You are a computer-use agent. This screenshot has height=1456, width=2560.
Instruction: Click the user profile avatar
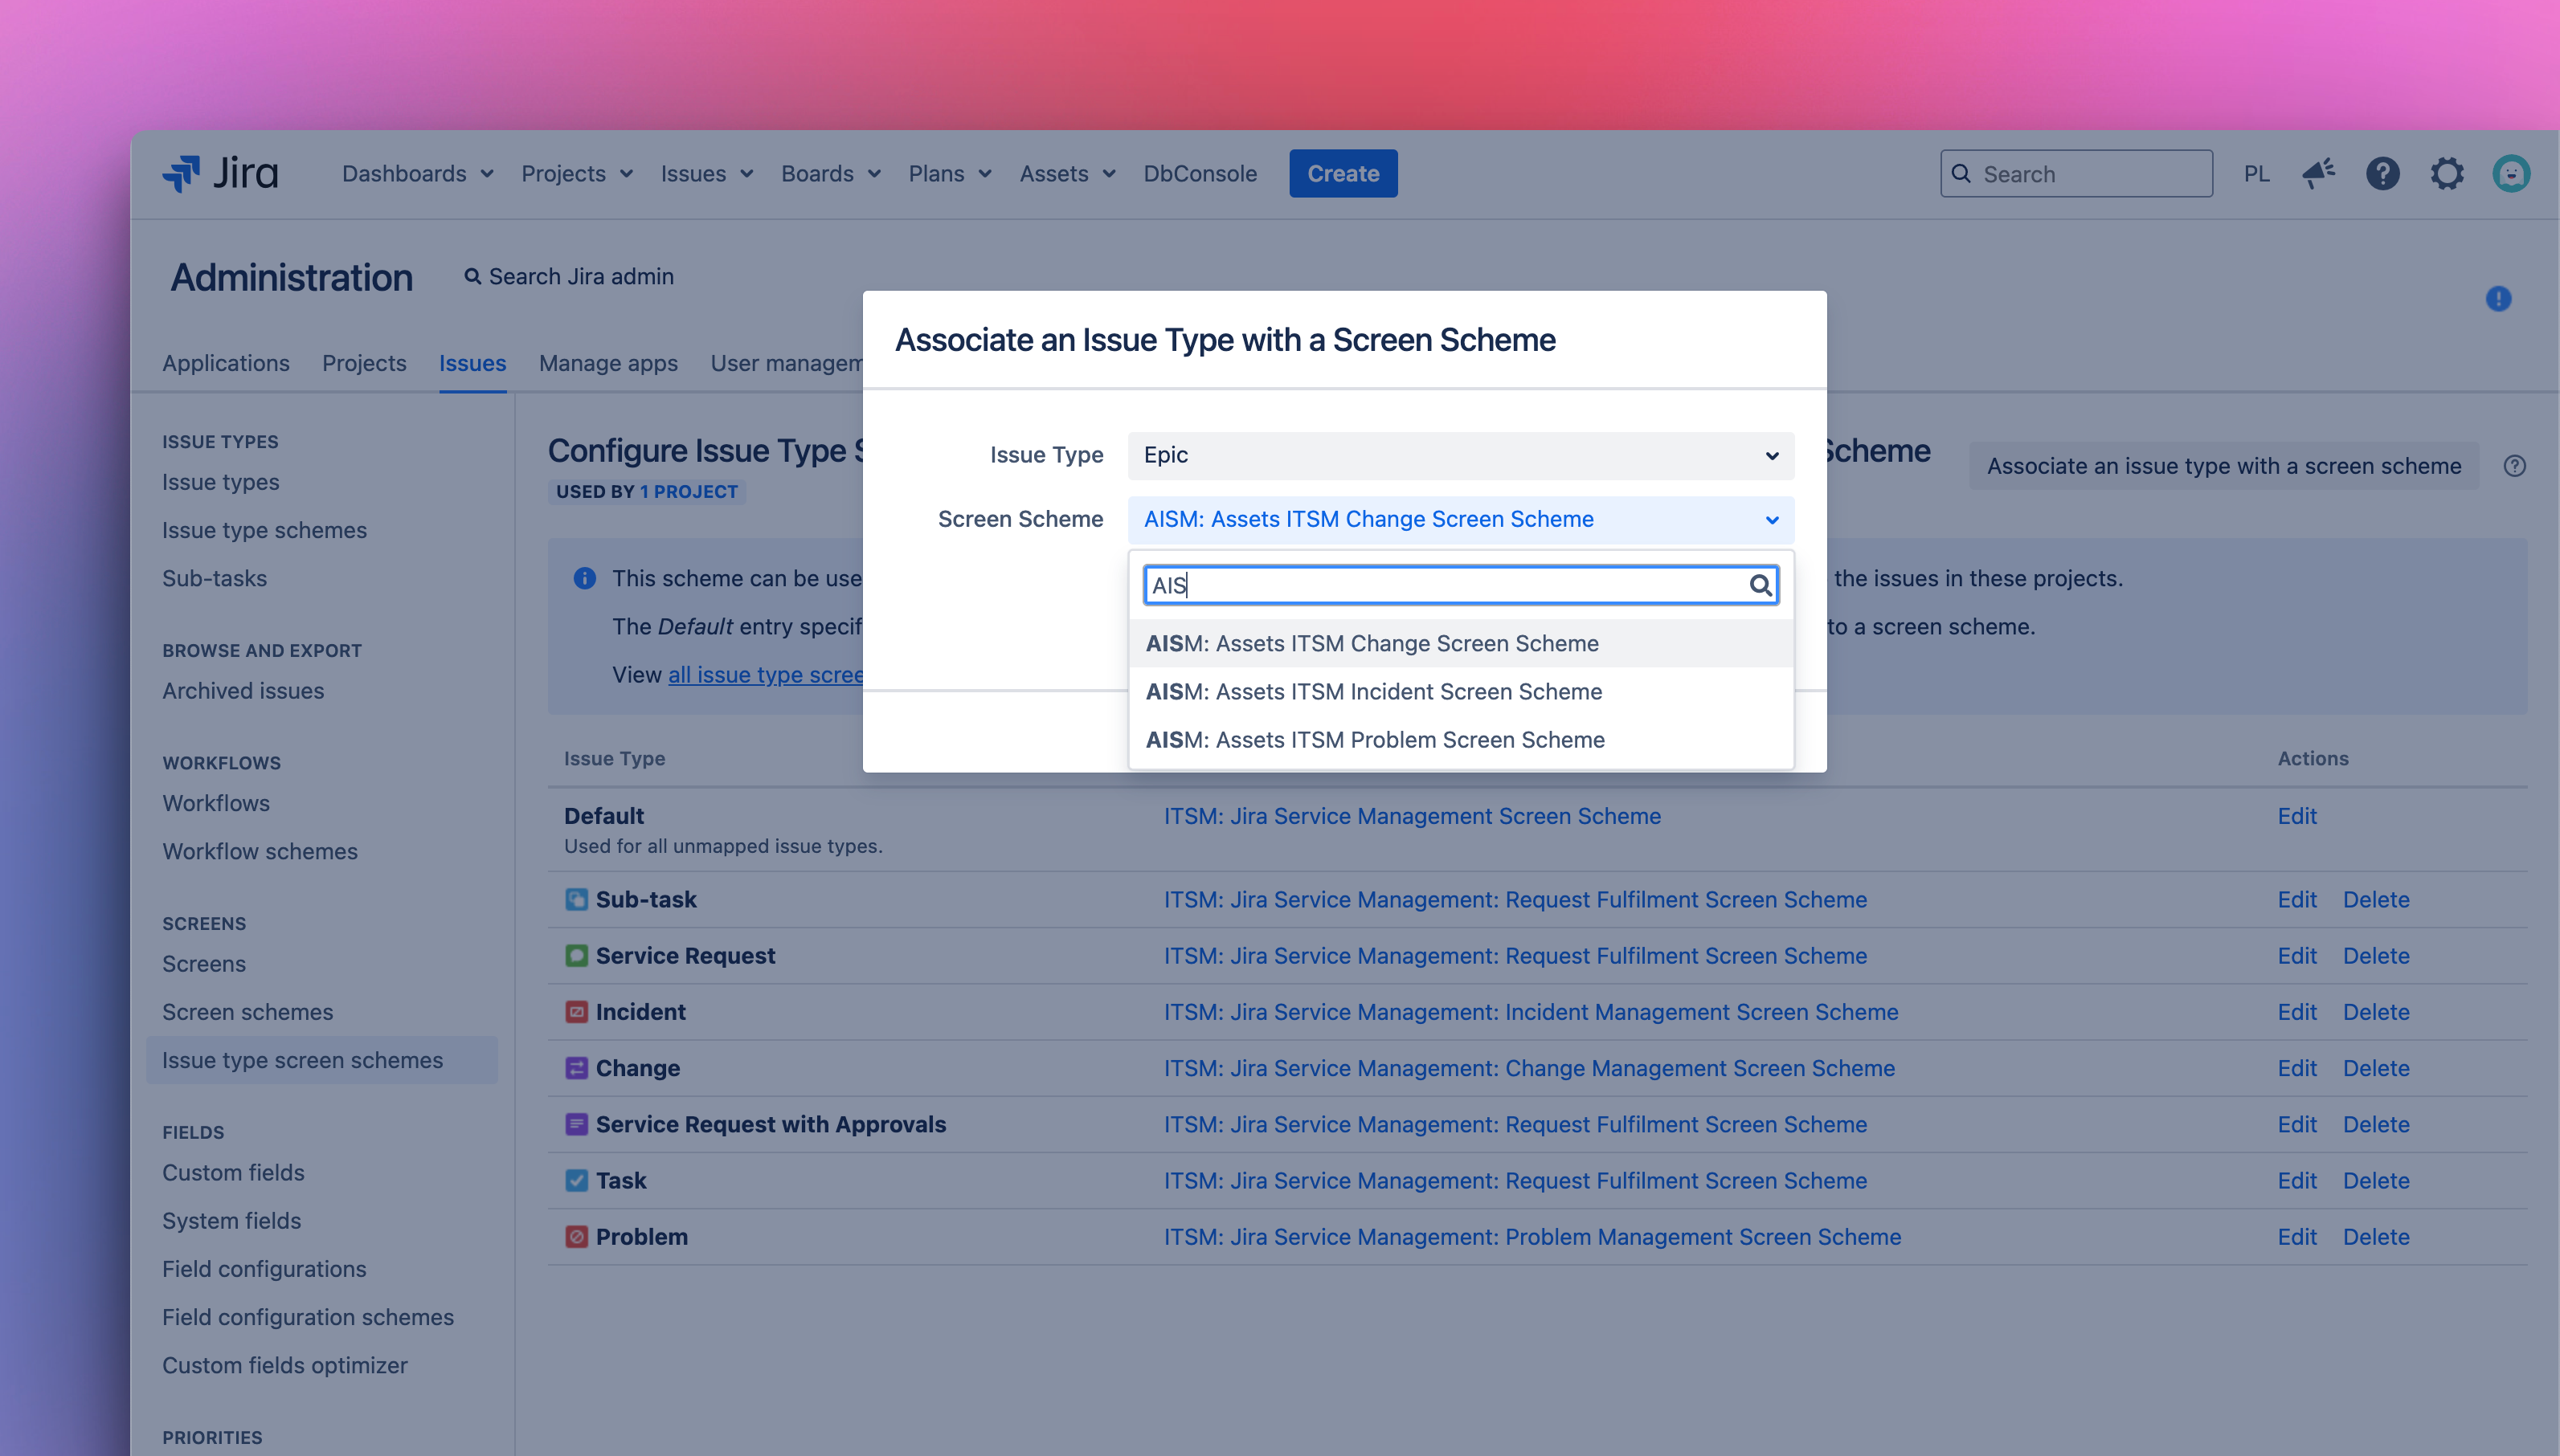pos(2510,174)
